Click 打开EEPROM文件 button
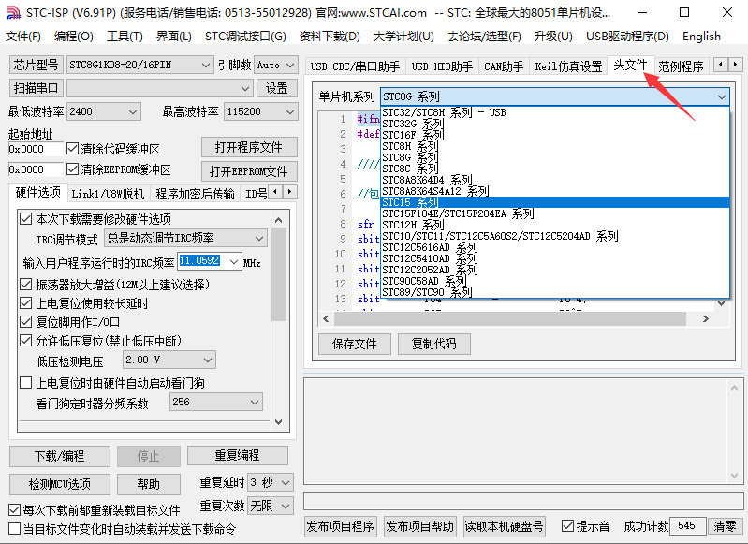Screen dimensions: 748x544 [248, 170]
